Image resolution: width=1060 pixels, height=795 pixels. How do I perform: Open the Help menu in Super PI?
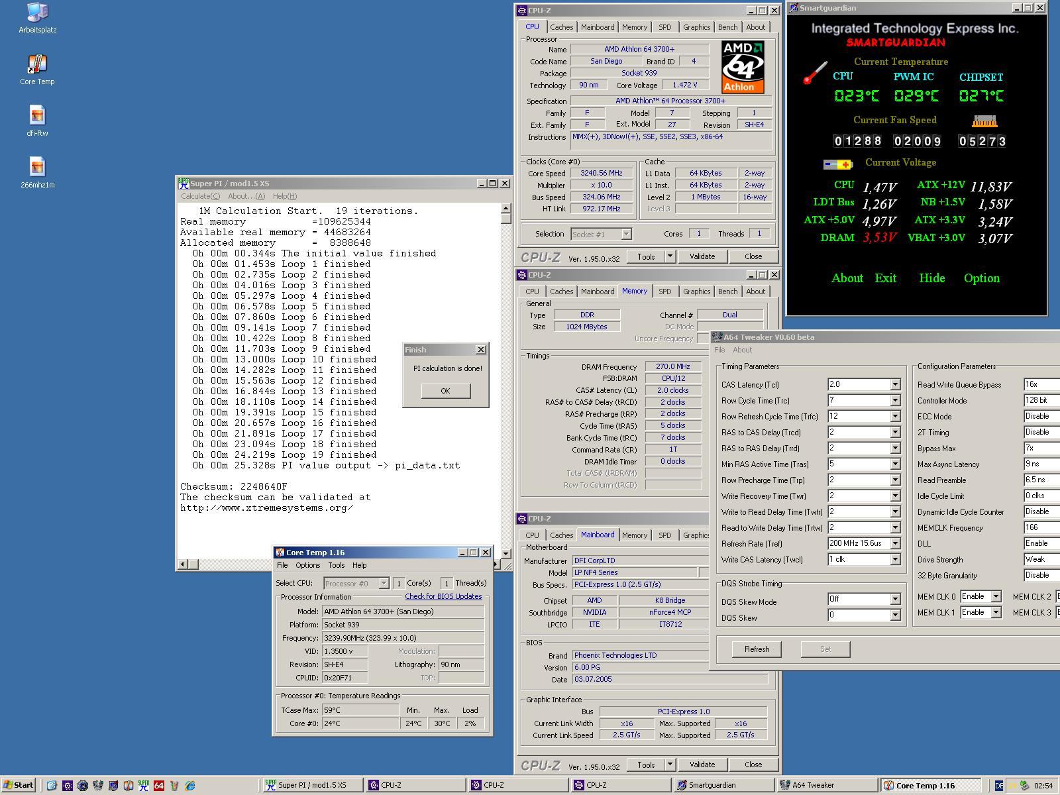pos(284,196)
